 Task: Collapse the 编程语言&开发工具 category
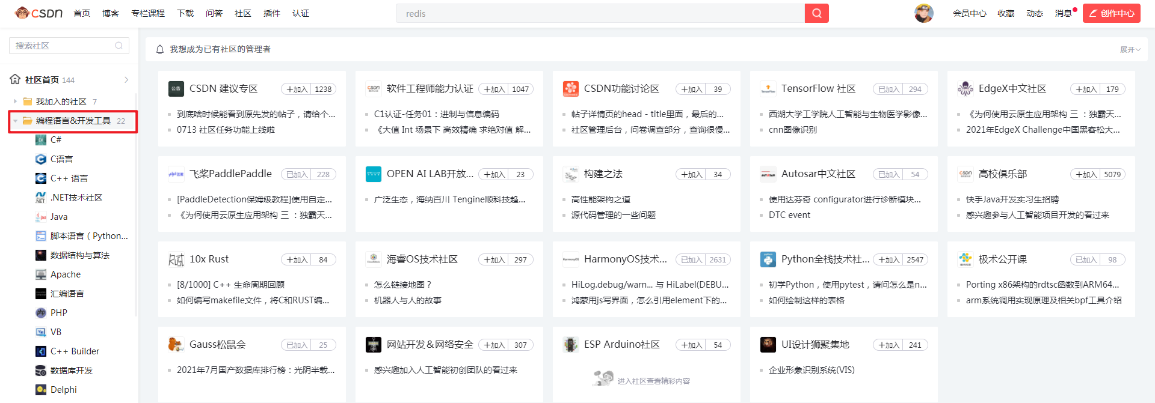16,121
